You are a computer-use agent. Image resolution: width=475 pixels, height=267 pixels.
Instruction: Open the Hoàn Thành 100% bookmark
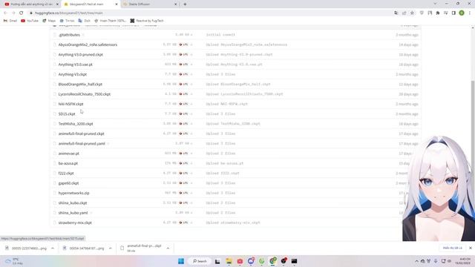(x=111, y=21)
